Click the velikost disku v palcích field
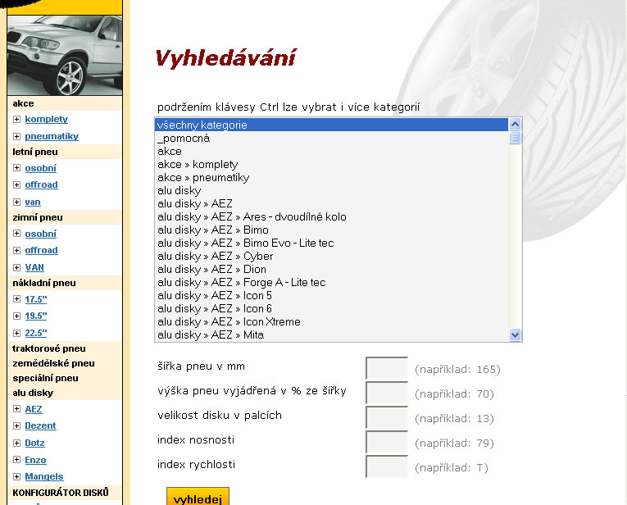This screenshot has height=505, width=627. point(387,417)
